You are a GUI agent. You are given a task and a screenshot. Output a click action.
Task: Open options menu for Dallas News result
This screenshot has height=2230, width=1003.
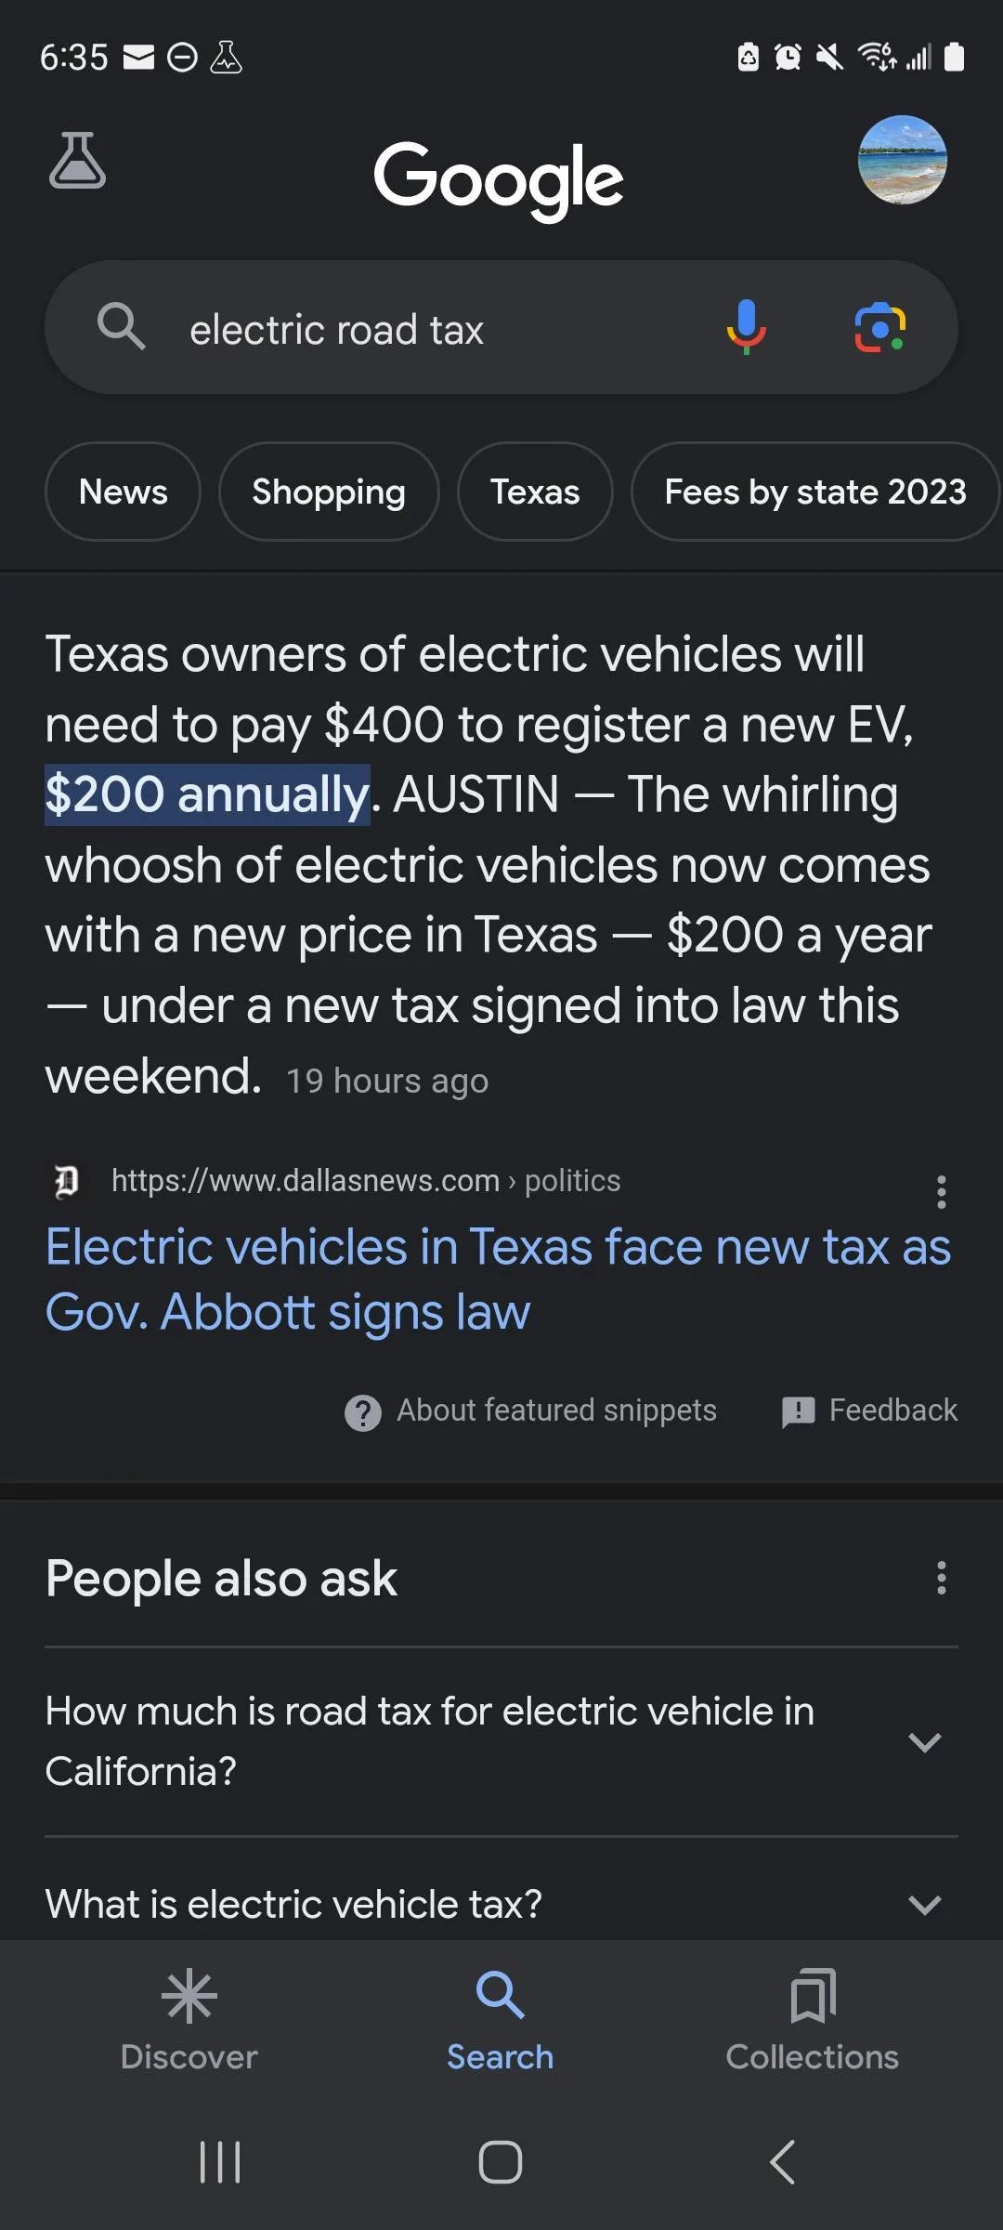[x=941, y=1192]
